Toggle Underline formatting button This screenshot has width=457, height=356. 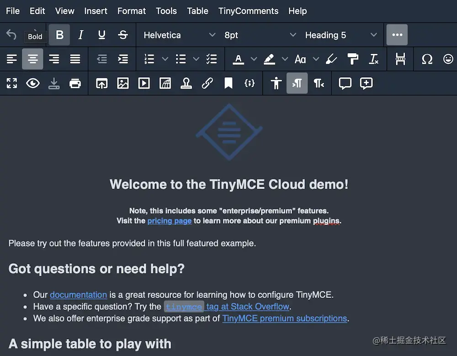102,35
